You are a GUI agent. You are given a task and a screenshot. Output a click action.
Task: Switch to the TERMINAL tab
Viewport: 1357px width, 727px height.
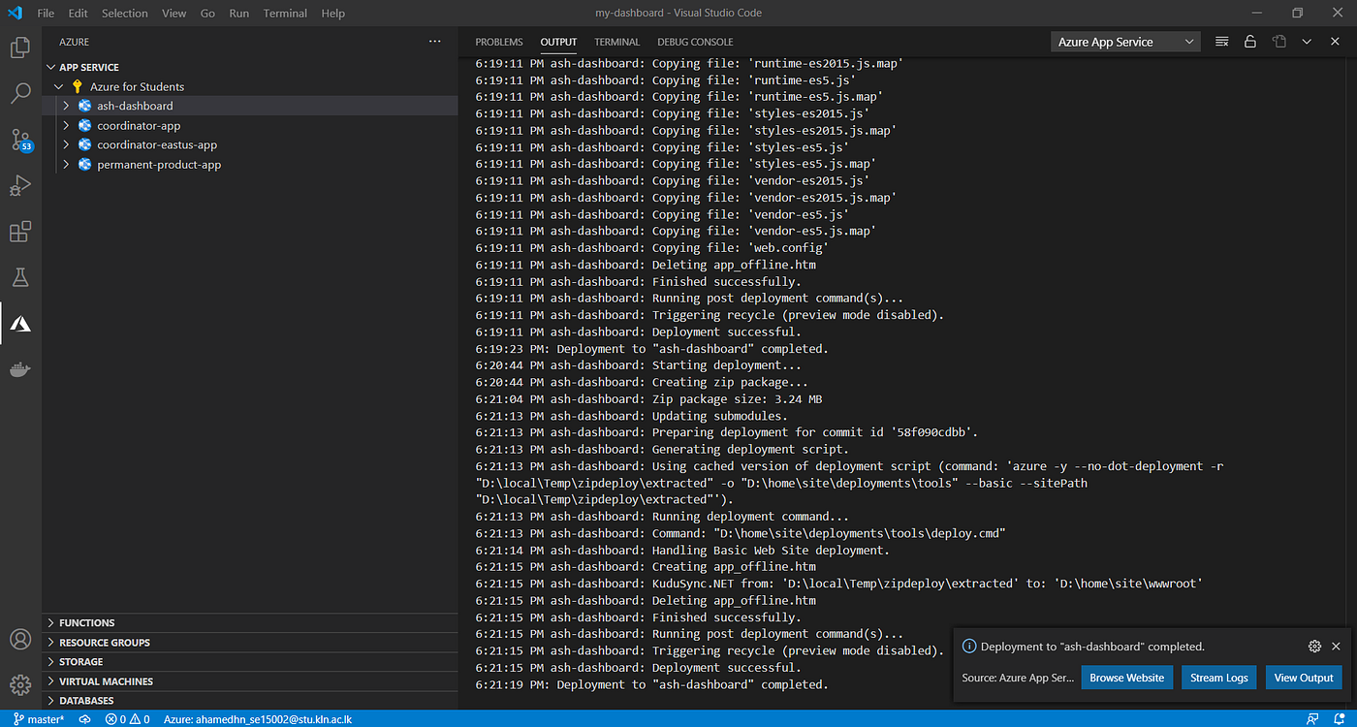pyautogui.click(x=616, y=42)
